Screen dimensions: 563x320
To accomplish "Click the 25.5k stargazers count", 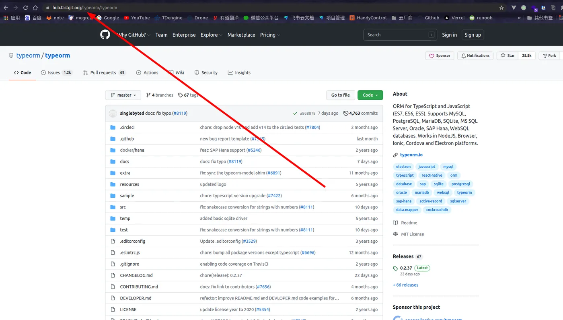I will coord(527,56).
